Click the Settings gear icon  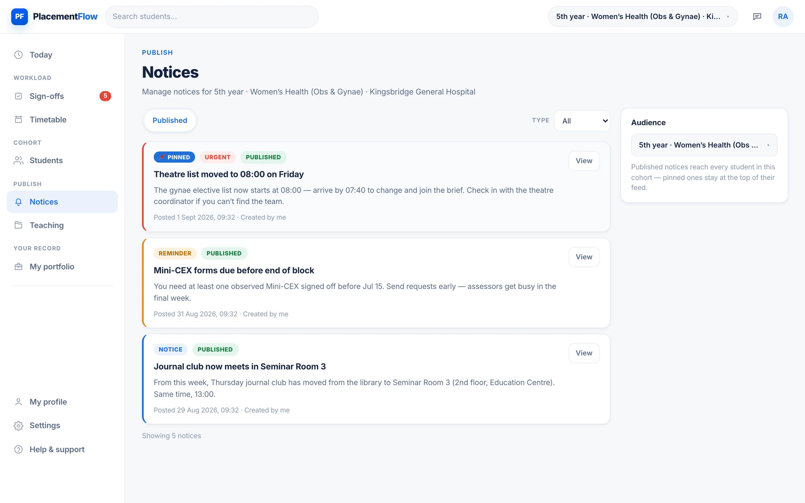[x=19, y=426]
